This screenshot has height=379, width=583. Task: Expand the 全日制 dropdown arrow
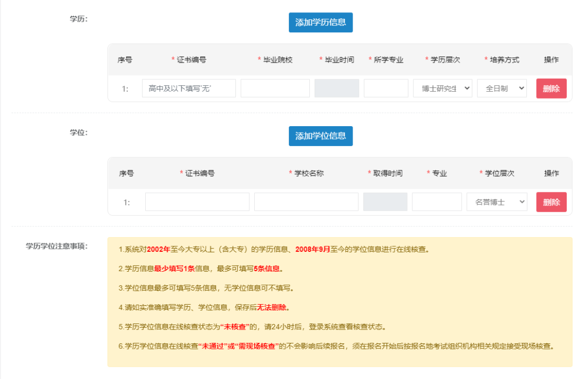pos(521,88)
